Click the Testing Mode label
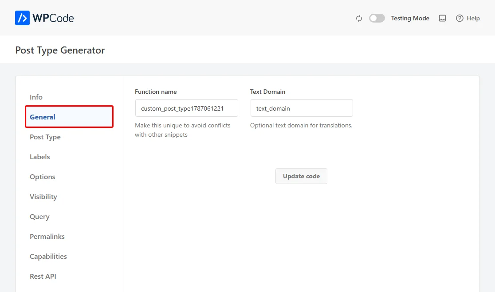The height and width of the screenshot is (292, 495). click(x=410, y=18)
